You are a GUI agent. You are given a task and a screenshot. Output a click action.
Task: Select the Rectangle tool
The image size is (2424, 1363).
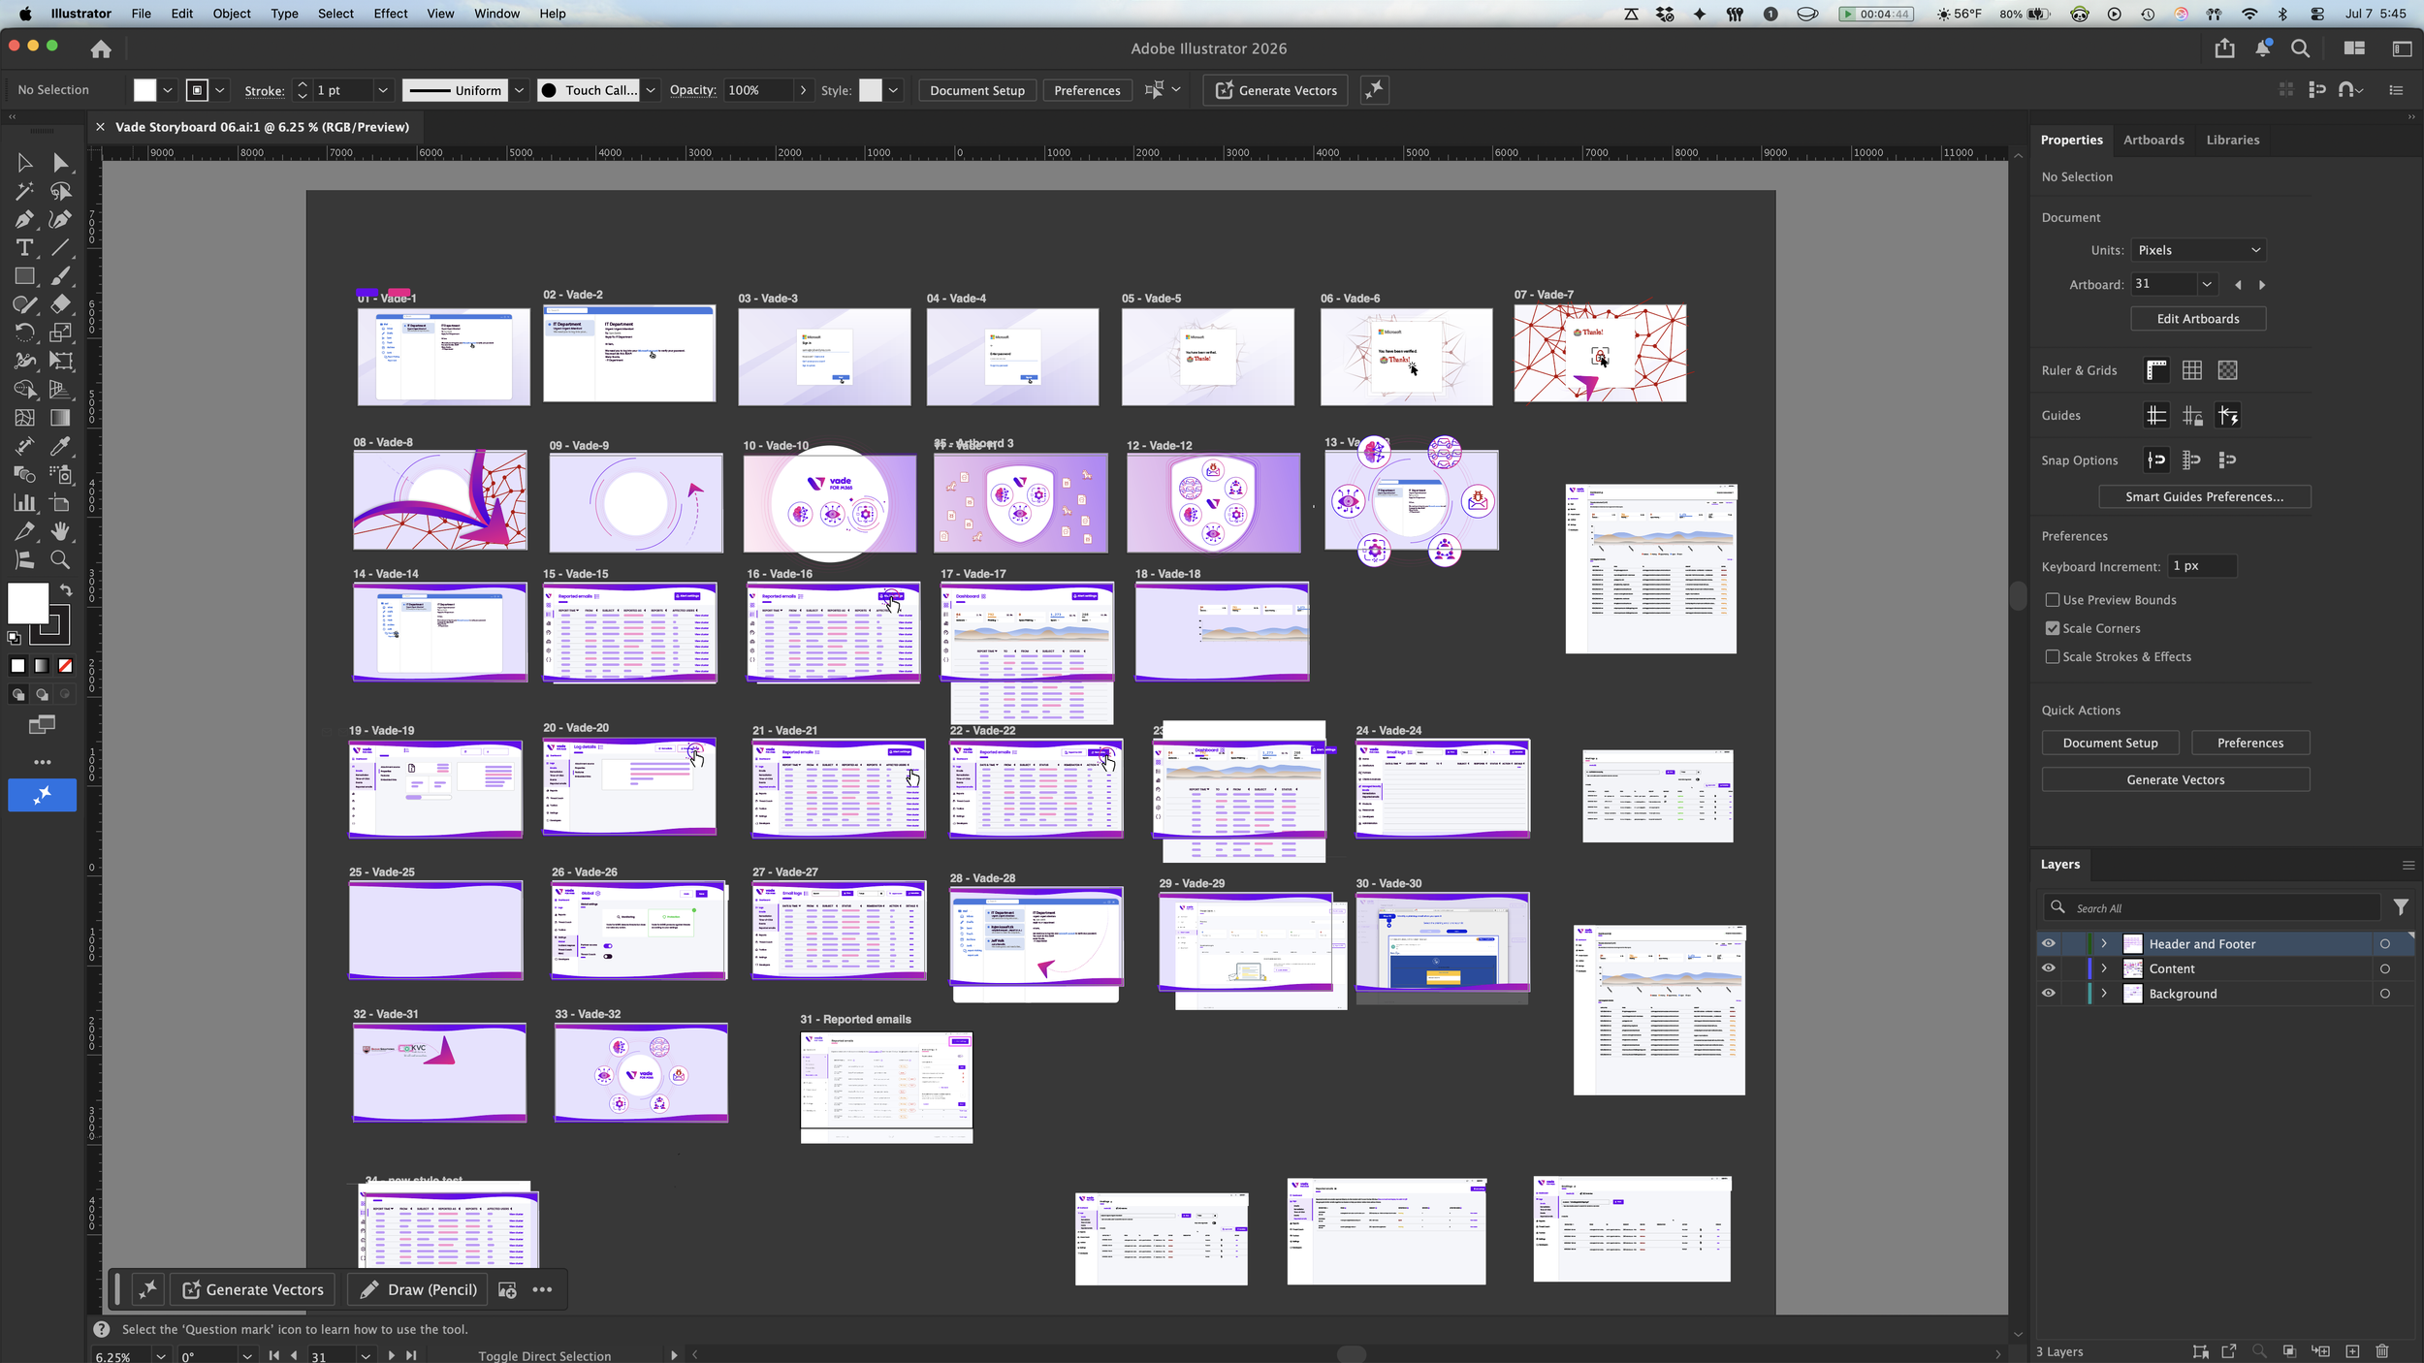[24, 276]
